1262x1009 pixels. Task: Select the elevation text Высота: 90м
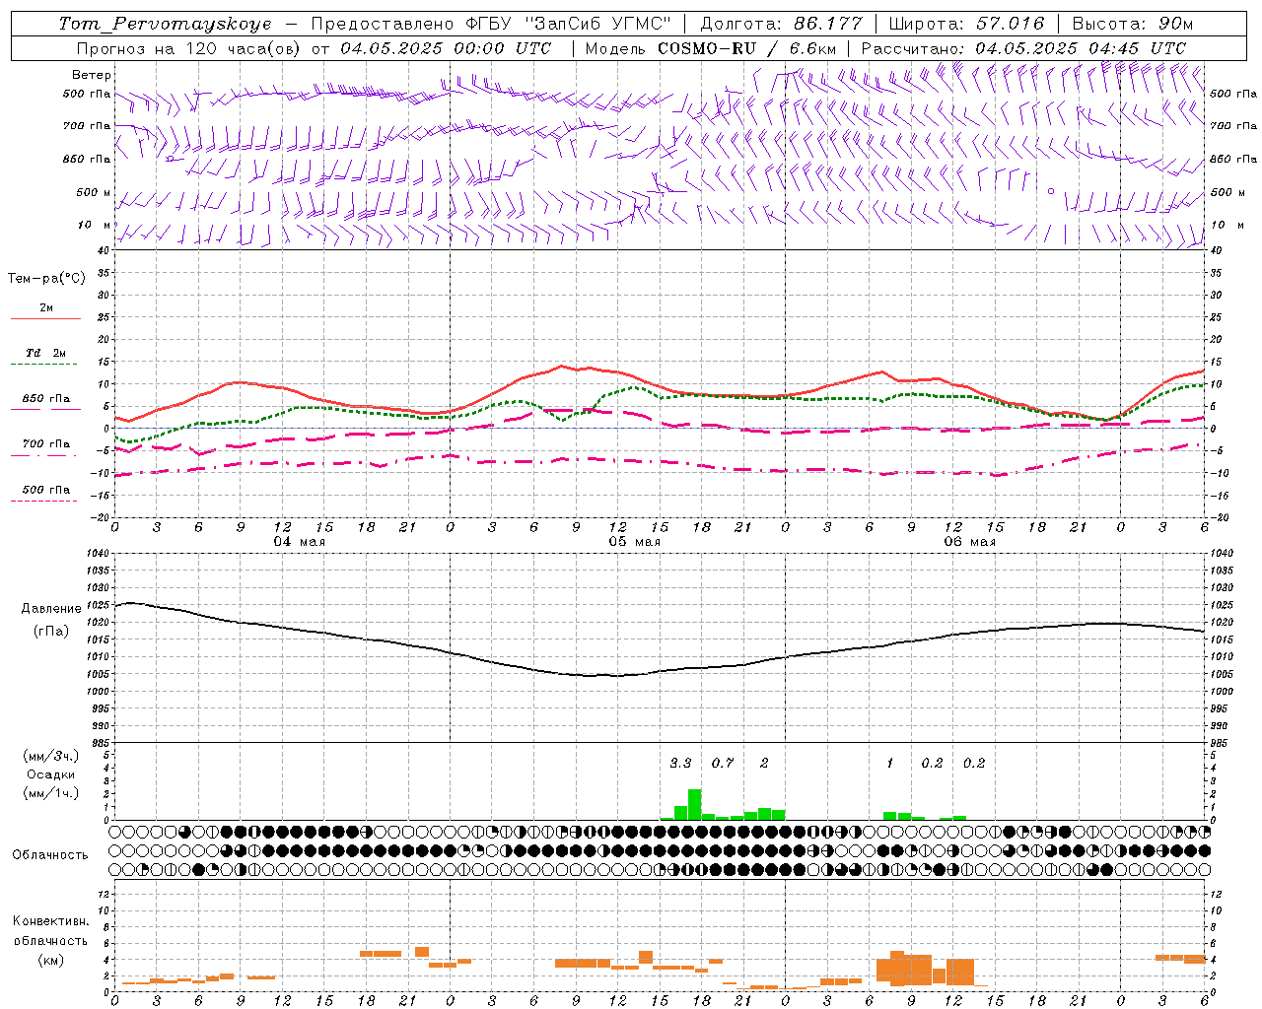click(1133, 24)
